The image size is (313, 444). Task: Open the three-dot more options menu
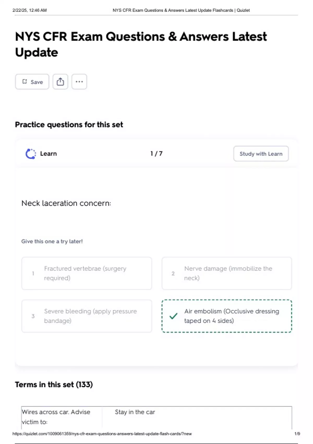pyautogui.click(x=79, y=82)
